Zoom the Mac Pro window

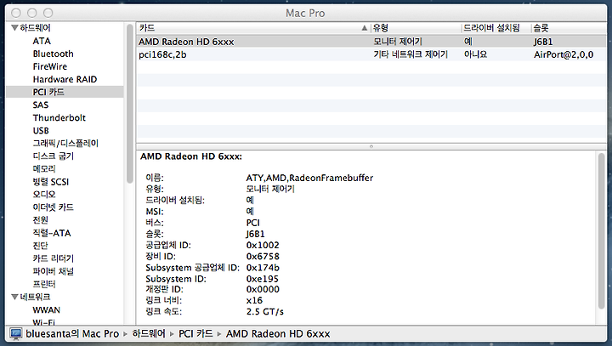point(48,13)
